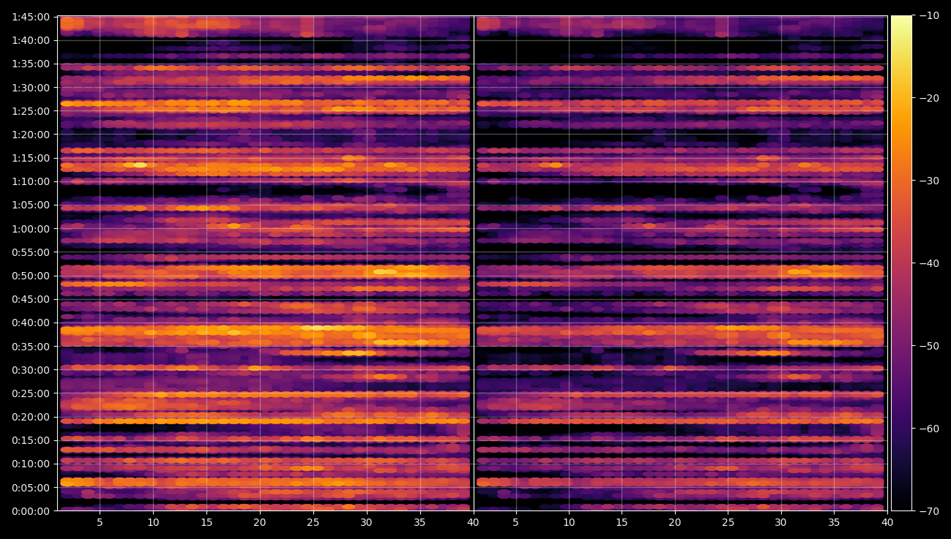The height and width of the screenshot is (539, 951).
Task: Click the 1:05:00 time axis label
Action: (x=31, y=205)
